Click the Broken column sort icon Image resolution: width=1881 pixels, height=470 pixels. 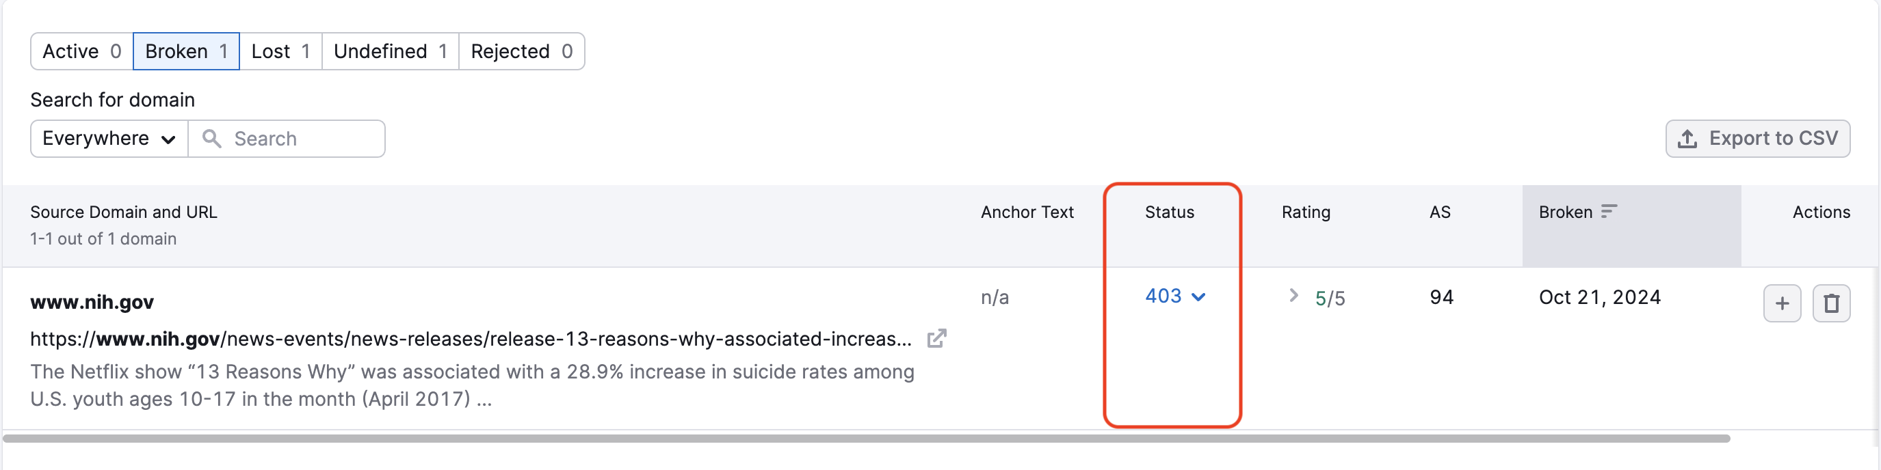coord(1609,212)
